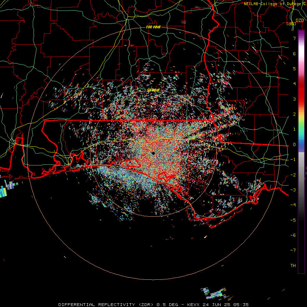Click the 5 dB legend value
Viewport: 307px width, 307px height.
click(x=294, y=69)
